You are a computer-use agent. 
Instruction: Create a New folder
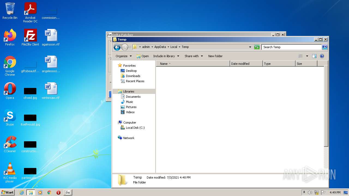pos(215,56)
